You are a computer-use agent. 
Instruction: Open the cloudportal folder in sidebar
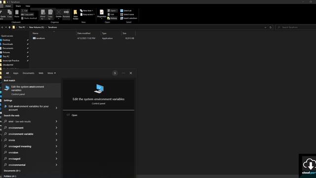(8, 65)
